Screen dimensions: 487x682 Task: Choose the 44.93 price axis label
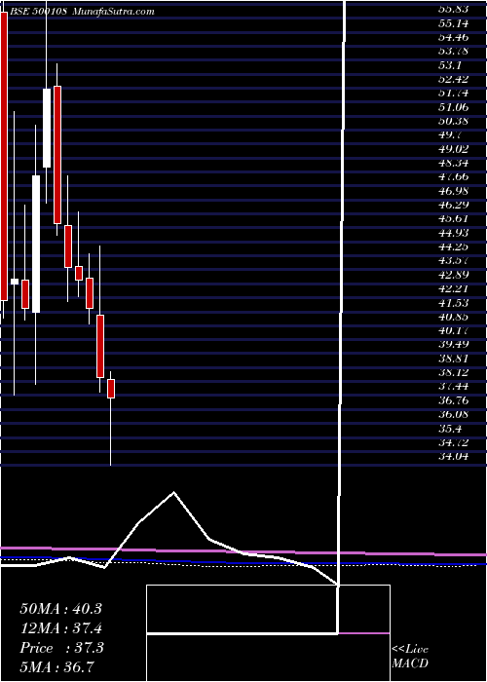(x=452, y=233)
